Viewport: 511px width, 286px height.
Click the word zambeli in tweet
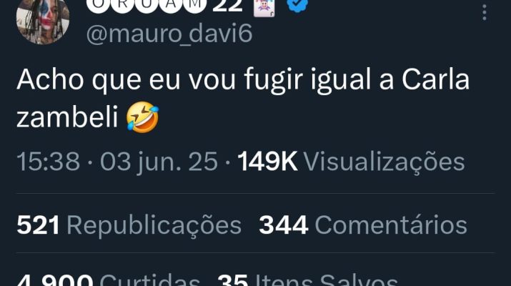pyautogui.click(x=67, y=117)
